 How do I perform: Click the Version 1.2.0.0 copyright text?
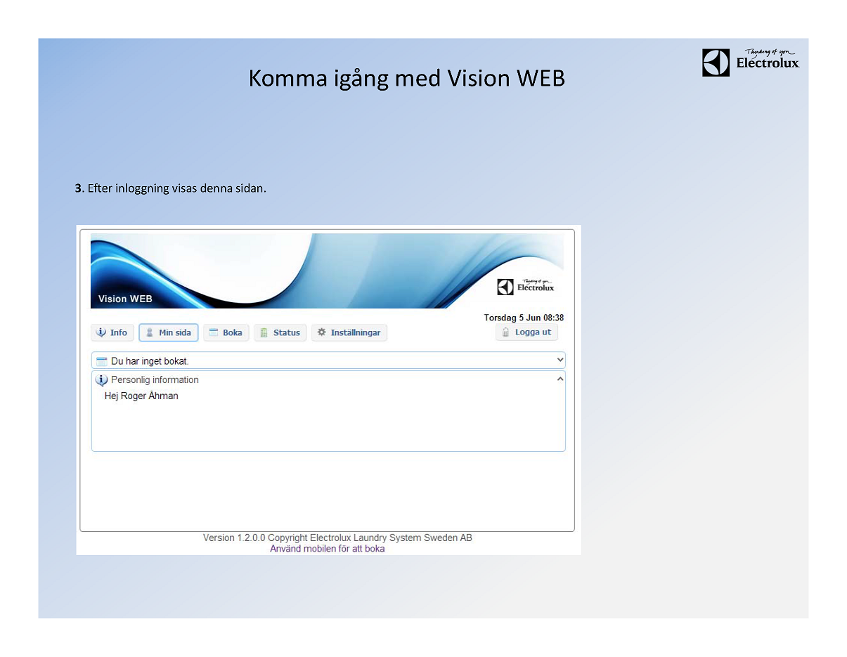337,538
